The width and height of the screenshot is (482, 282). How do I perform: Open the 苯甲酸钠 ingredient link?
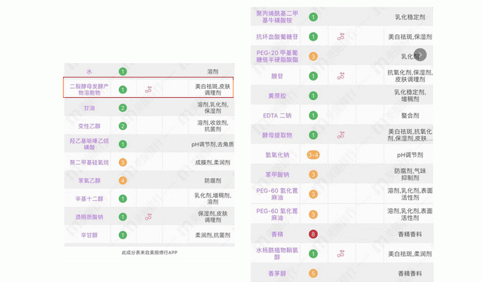[x=277, y=174]
